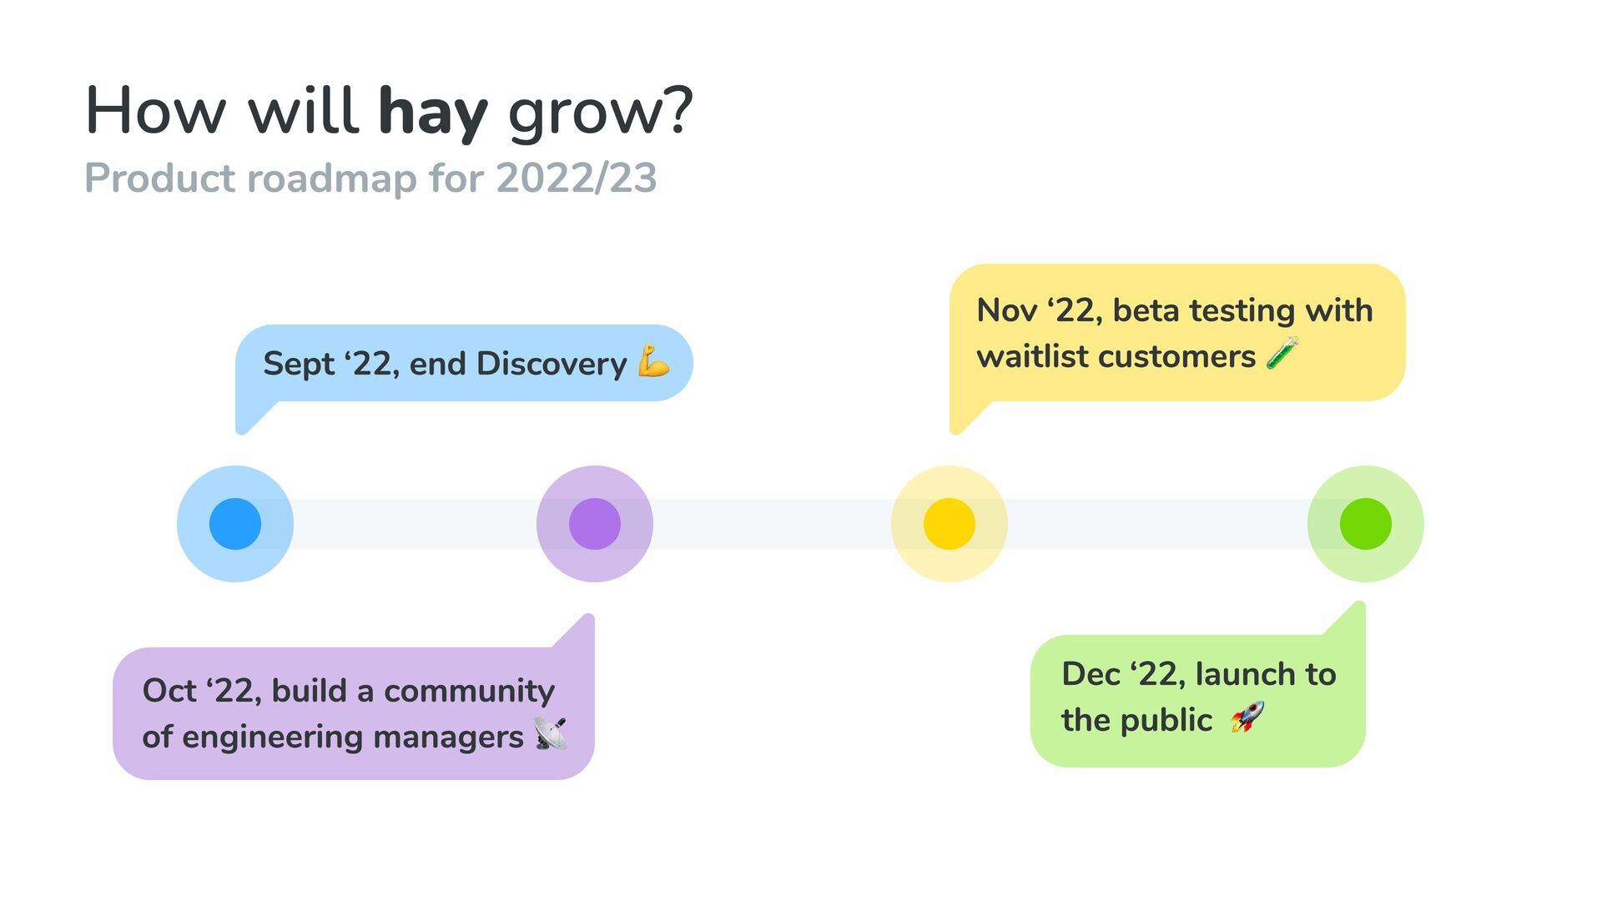Click the rocket emoji

pos(1248,717)
